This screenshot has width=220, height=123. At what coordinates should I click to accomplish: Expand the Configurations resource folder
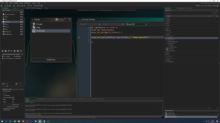(x=165, y=61)
